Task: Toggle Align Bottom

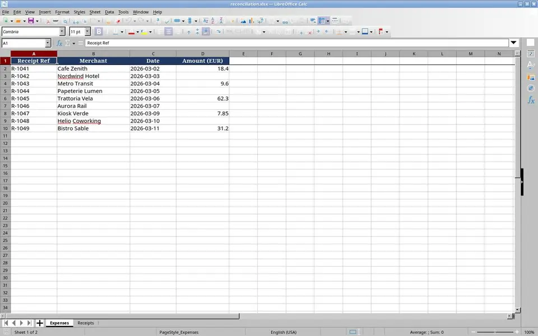Action: (x=206, y=31)
